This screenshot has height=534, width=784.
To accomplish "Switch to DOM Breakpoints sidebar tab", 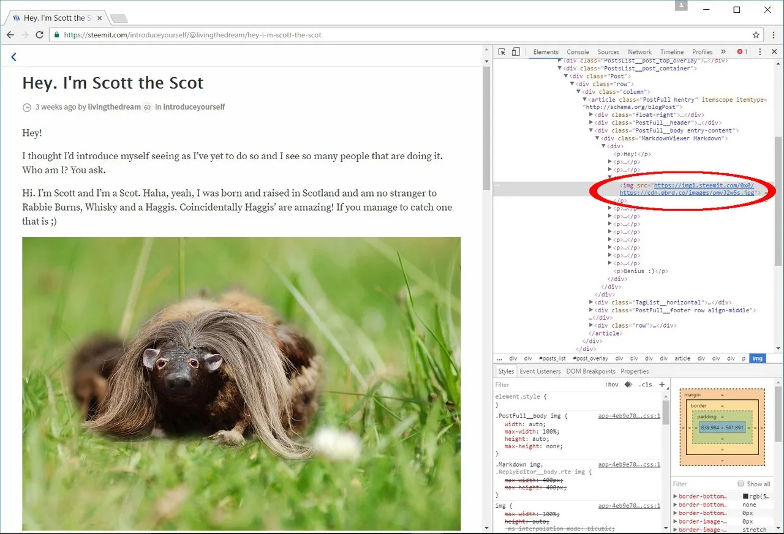I will [x=590, y=371].
